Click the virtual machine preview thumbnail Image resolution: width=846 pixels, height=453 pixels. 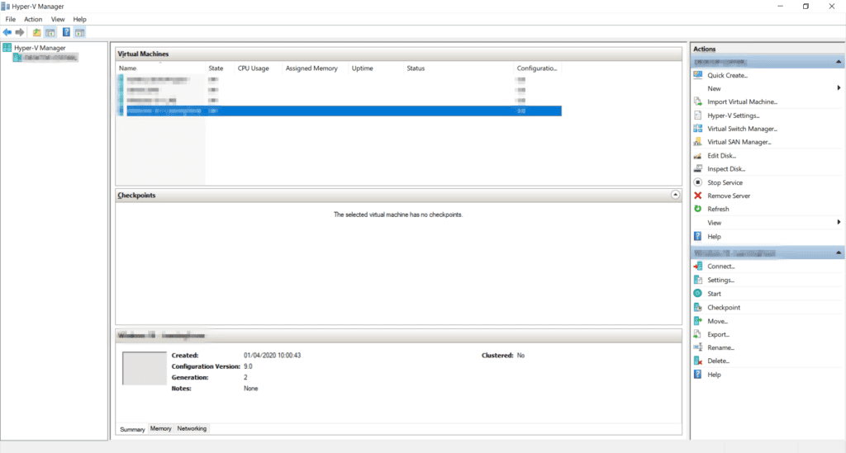[144, 369]
